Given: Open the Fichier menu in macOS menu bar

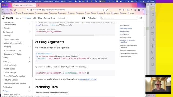Looking at the screenshot, I should tap(15, 1).
